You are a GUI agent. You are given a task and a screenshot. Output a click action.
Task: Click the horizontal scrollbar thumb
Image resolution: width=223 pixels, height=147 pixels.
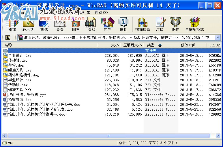click(x=109, y=135)
